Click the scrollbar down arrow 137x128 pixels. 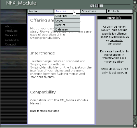click(135, 126)
